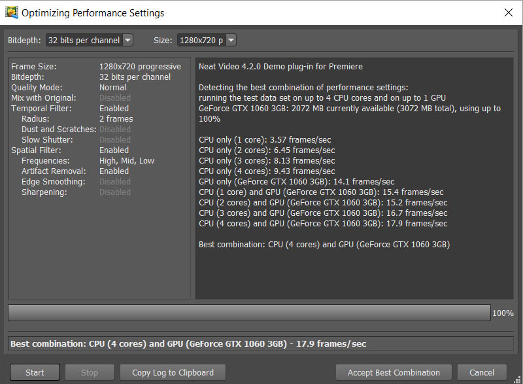Click the bold 'Best combination' status field
523x384 pixels.
pos(260,343)
